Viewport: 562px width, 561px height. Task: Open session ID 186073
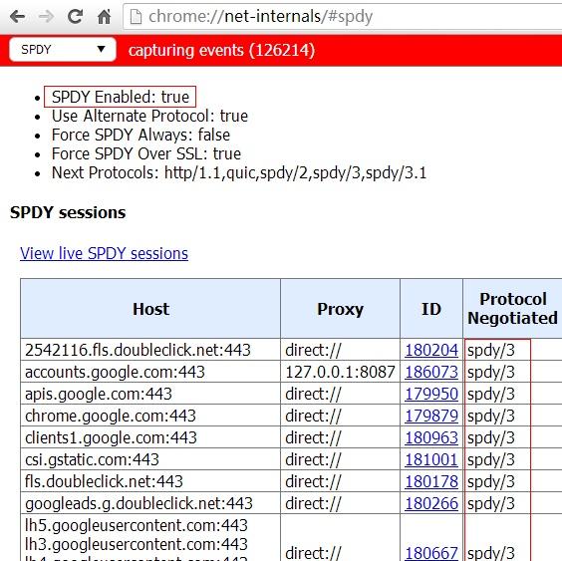[431, 372]
